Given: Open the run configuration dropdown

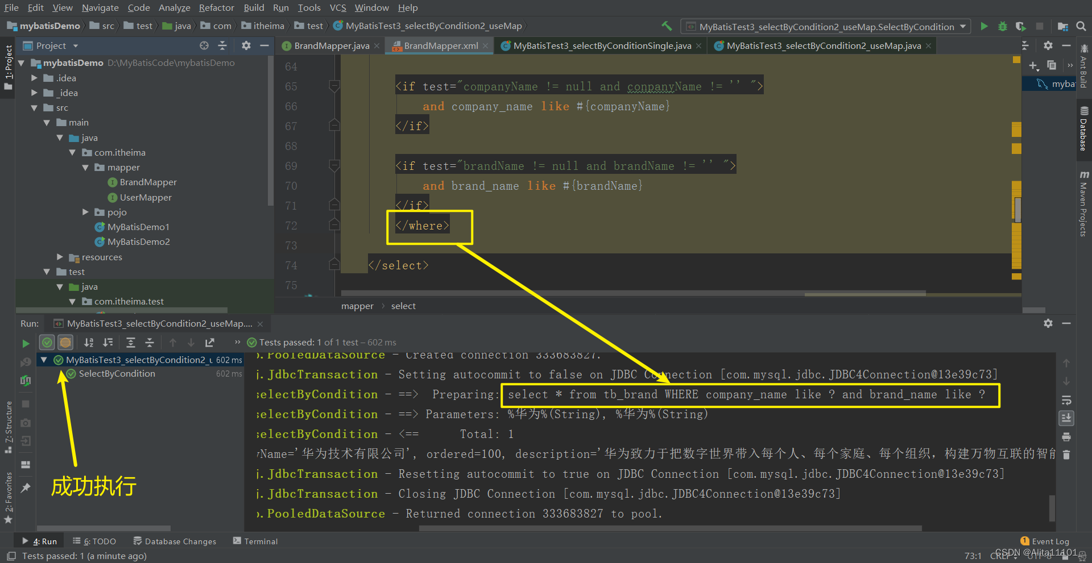Looking at the screenshot, I should point(963,26).
